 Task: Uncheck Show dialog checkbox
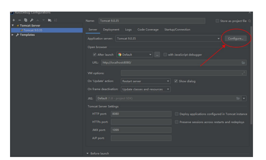pyautogui.click(x=176, y=81)
